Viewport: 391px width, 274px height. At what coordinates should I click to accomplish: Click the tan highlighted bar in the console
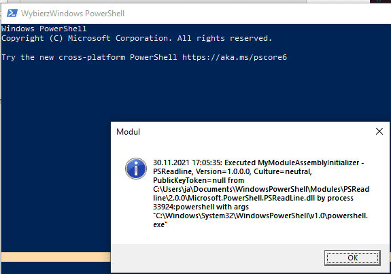pyautogui.click(x=56, y=257)
